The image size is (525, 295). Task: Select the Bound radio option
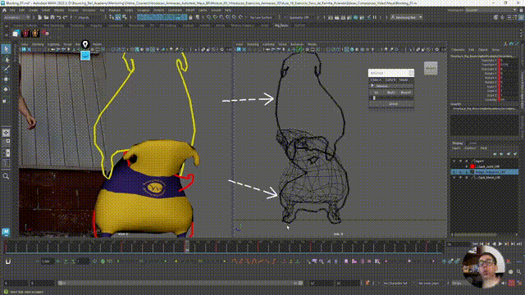click(x=405, y=93)
